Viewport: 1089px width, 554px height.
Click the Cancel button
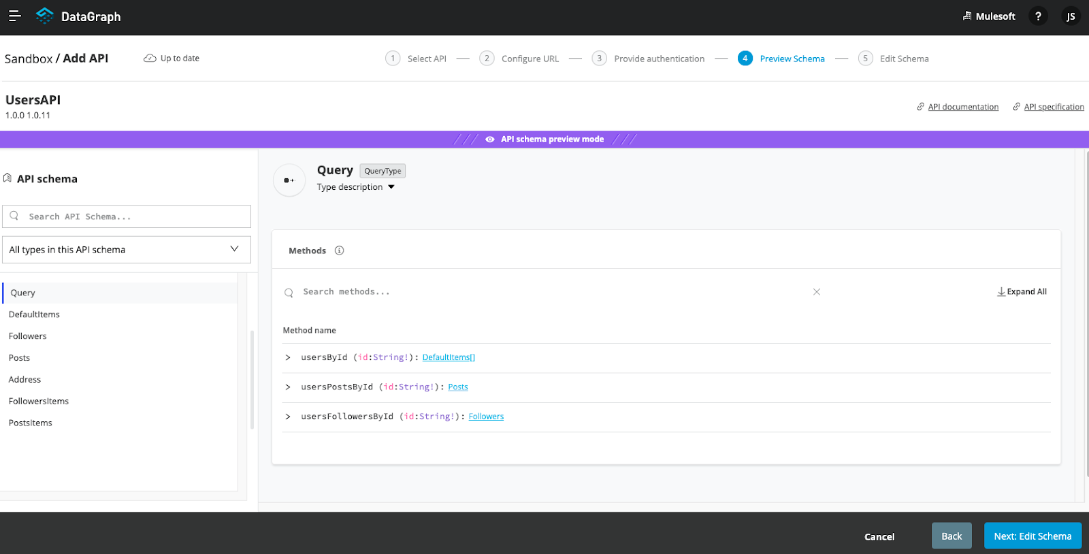tap(879, 536)
